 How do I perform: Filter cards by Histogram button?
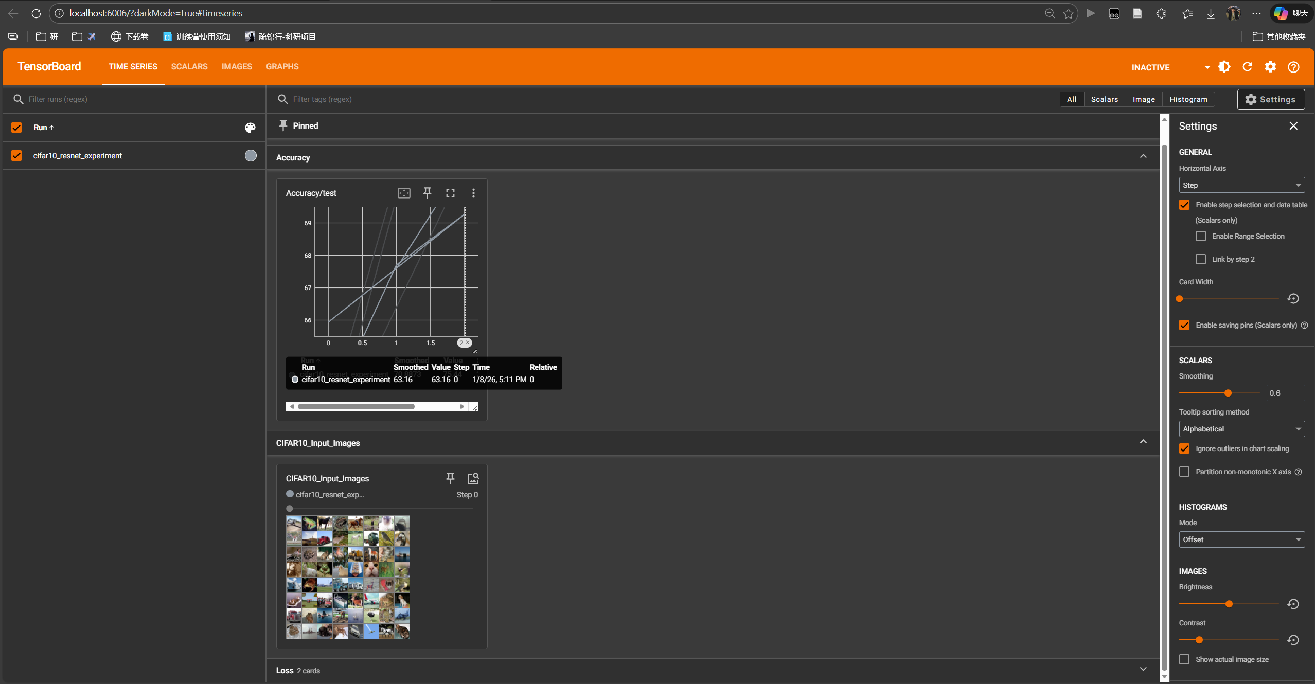(1188, 99)
